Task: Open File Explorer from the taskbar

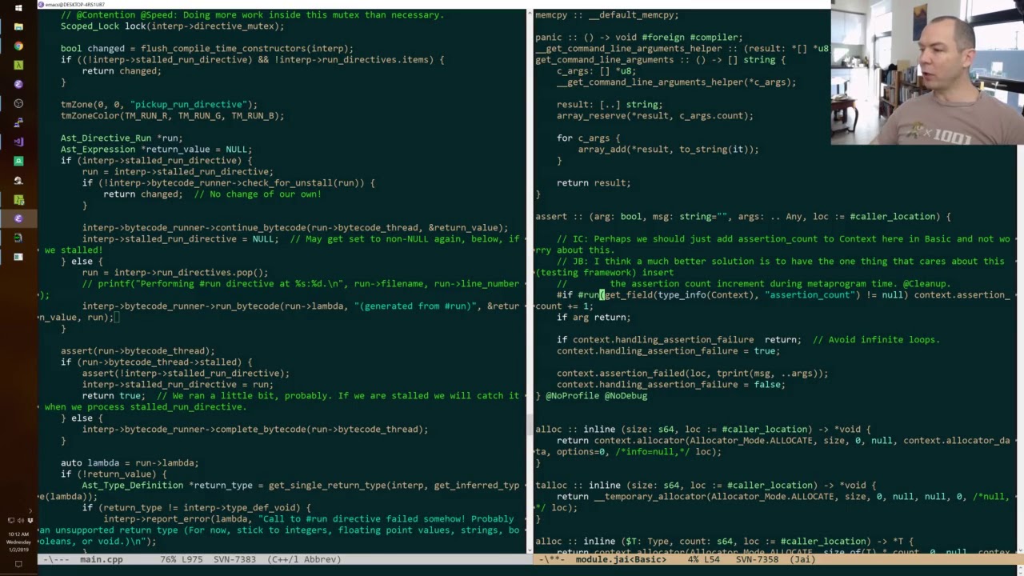Action: [18, 26]
